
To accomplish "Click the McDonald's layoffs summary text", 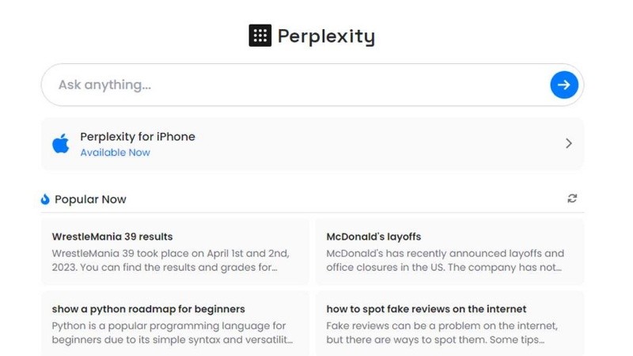I will (x=445, y=260).
